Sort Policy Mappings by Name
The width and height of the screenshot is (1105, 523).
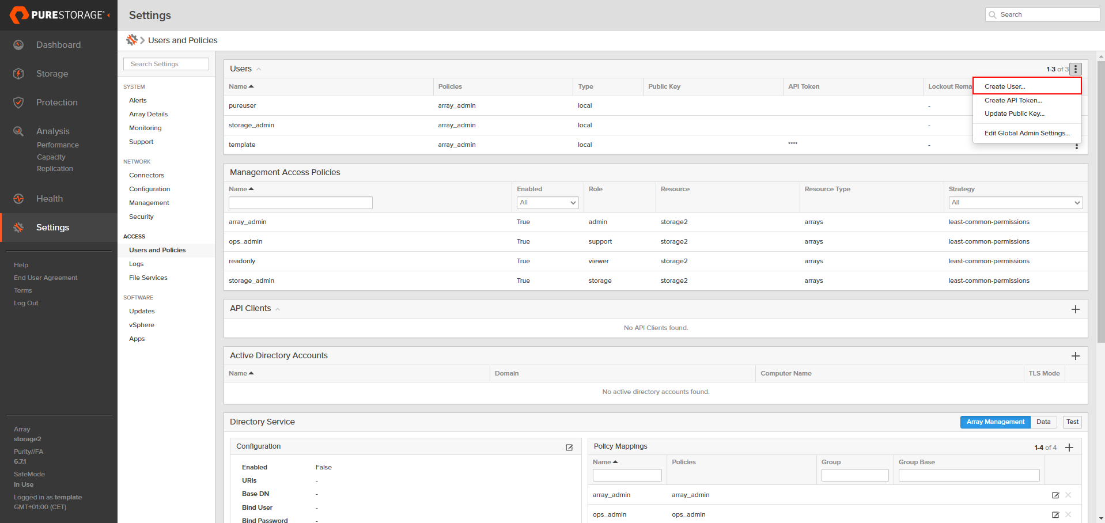[x=606, y=462]
